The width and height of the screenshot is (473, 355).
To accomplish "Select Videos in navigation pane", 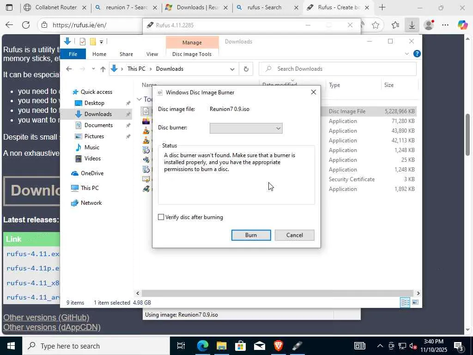I will [x=92, y=159].
